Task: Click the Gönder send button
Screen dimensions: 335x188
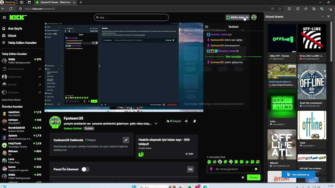Action: (254, 177)
